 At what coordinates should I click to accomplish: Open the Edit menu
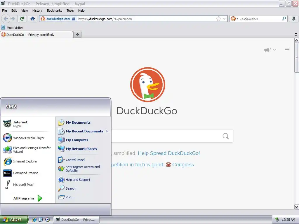[14, 10]
